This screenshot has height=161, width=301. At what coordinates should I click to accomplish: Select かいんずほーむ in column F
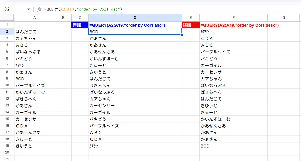[x=234, y=119]
